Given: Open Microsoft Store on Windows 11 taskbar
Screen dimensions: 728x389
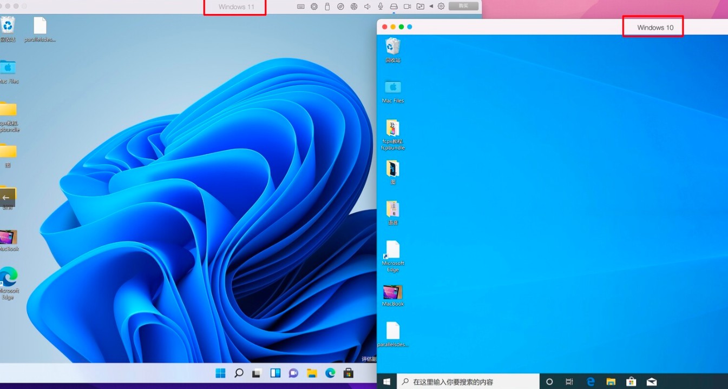Looking at the screenshot, I should click(349, 373).
